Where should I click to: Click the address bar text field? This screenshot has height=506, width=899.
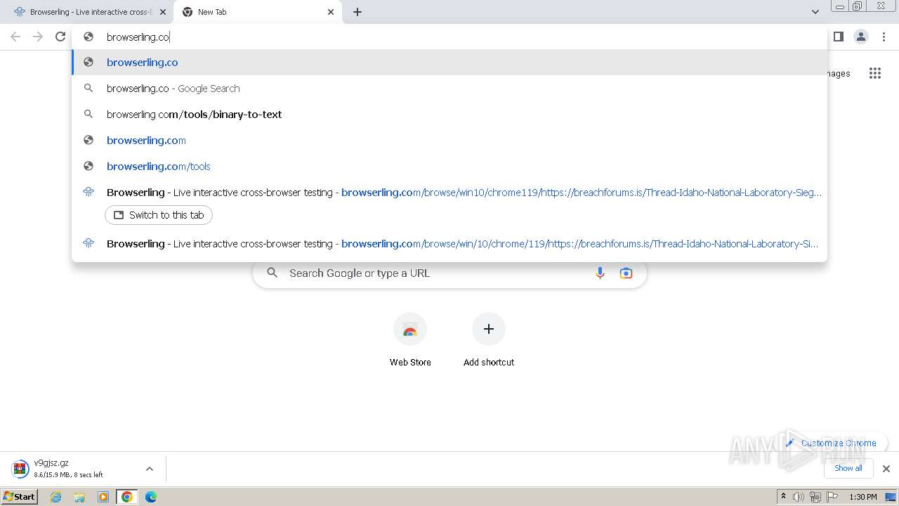click(449, 37)
